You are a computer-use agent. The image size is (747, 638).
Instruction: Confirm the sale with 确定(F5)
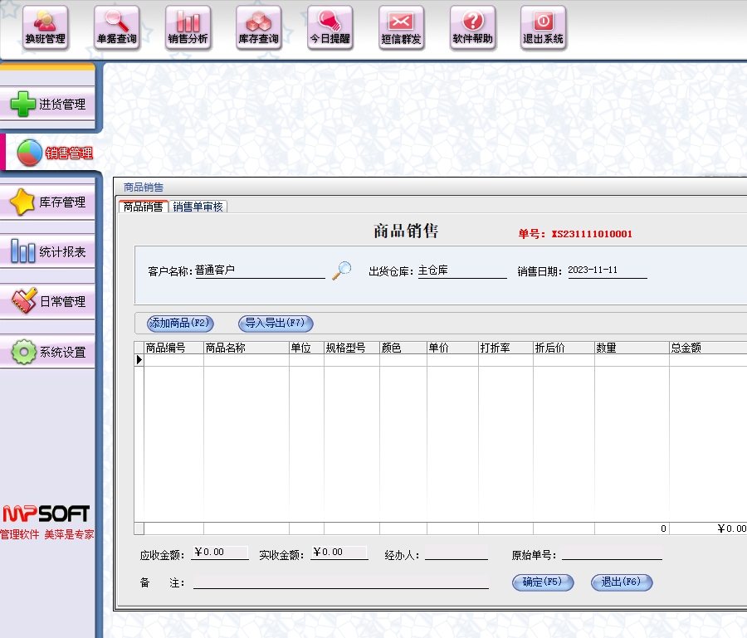(x=543, y=582)
